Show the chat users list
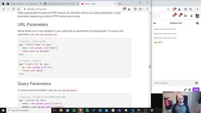Screen dimensions: 201x113 coord(197,23)
